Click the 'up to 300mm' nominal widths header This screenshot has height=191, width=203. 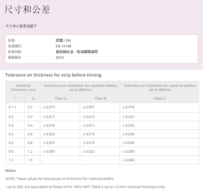160,87
